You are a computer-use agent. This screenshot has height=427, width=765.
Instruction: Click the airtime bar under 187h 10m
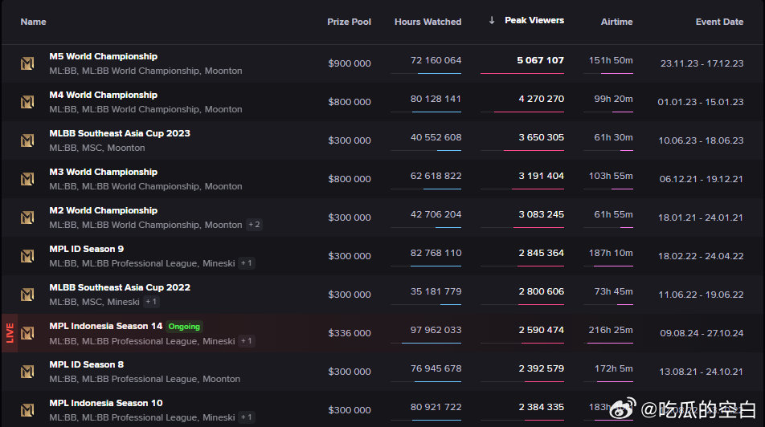tap(608, 266)
